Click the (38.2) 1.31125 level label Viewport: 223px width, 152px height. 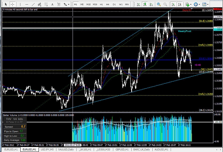[x=206, y=110]
